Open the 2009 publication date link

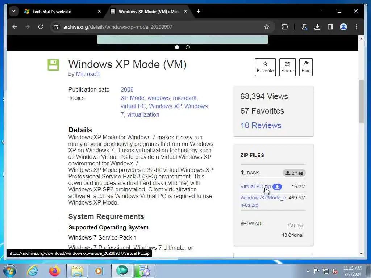tap(127, 90)
